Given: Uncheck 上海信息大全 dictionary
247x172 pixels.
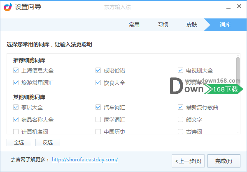Looking at the screenshot, I should coord(16,70).
